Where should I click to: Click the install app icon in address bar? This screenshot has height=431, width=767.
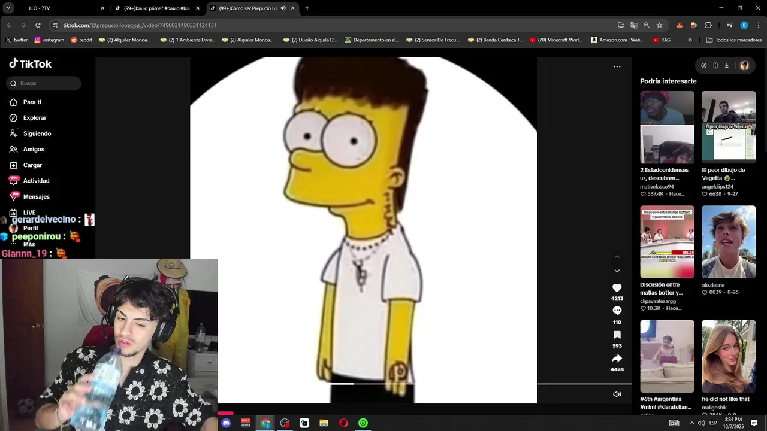coord(621,25)
